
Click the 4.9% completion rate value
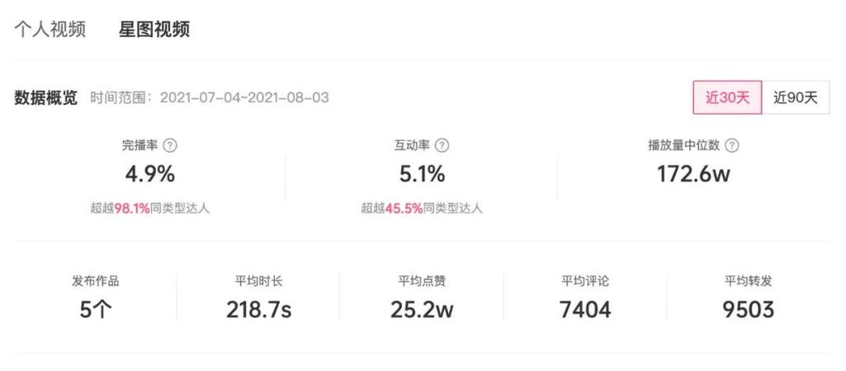(149, 174)
